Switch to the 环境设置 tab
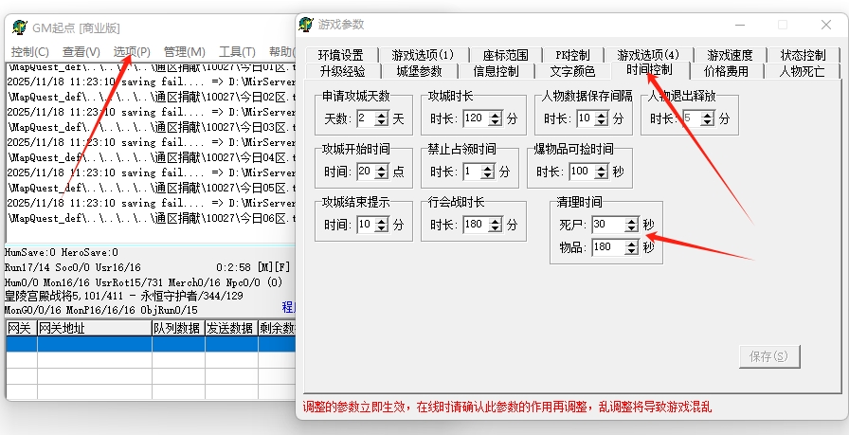 pos(340,55)
